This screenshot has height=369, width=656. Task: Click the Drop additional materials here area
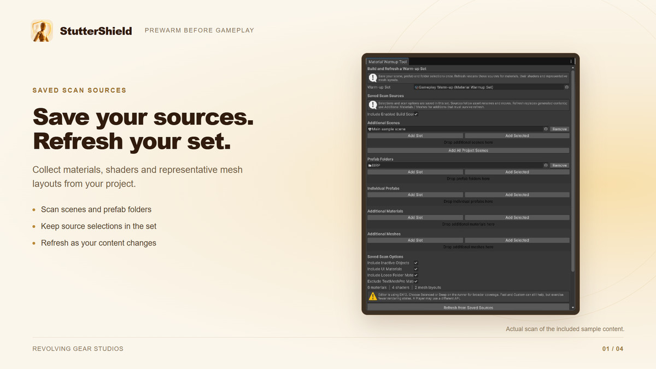click(468, 224)
